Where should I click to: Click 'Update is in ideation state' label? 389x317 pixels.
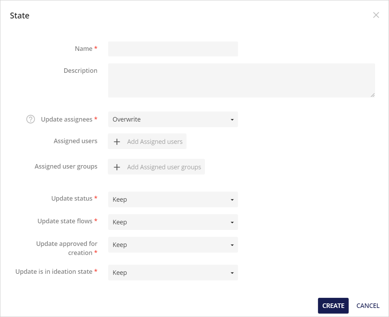54,271
